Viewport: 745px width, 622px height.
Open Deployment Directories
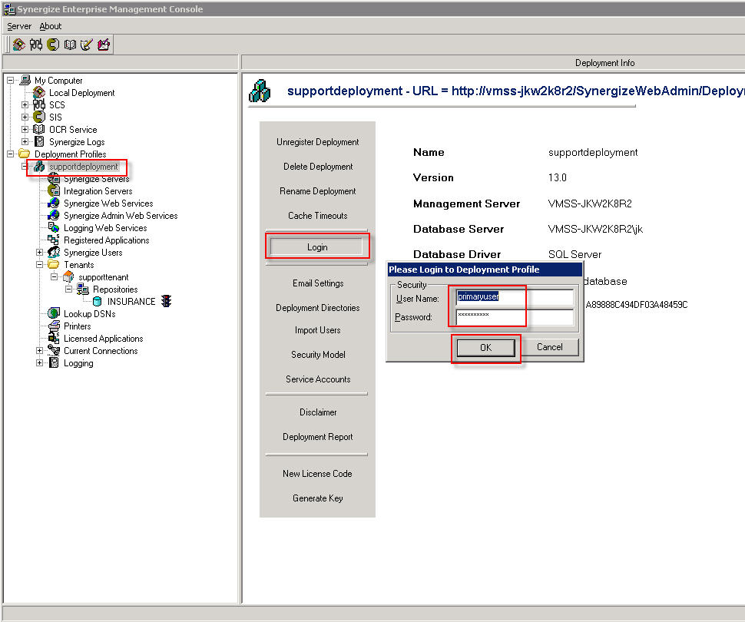point(317,308)
